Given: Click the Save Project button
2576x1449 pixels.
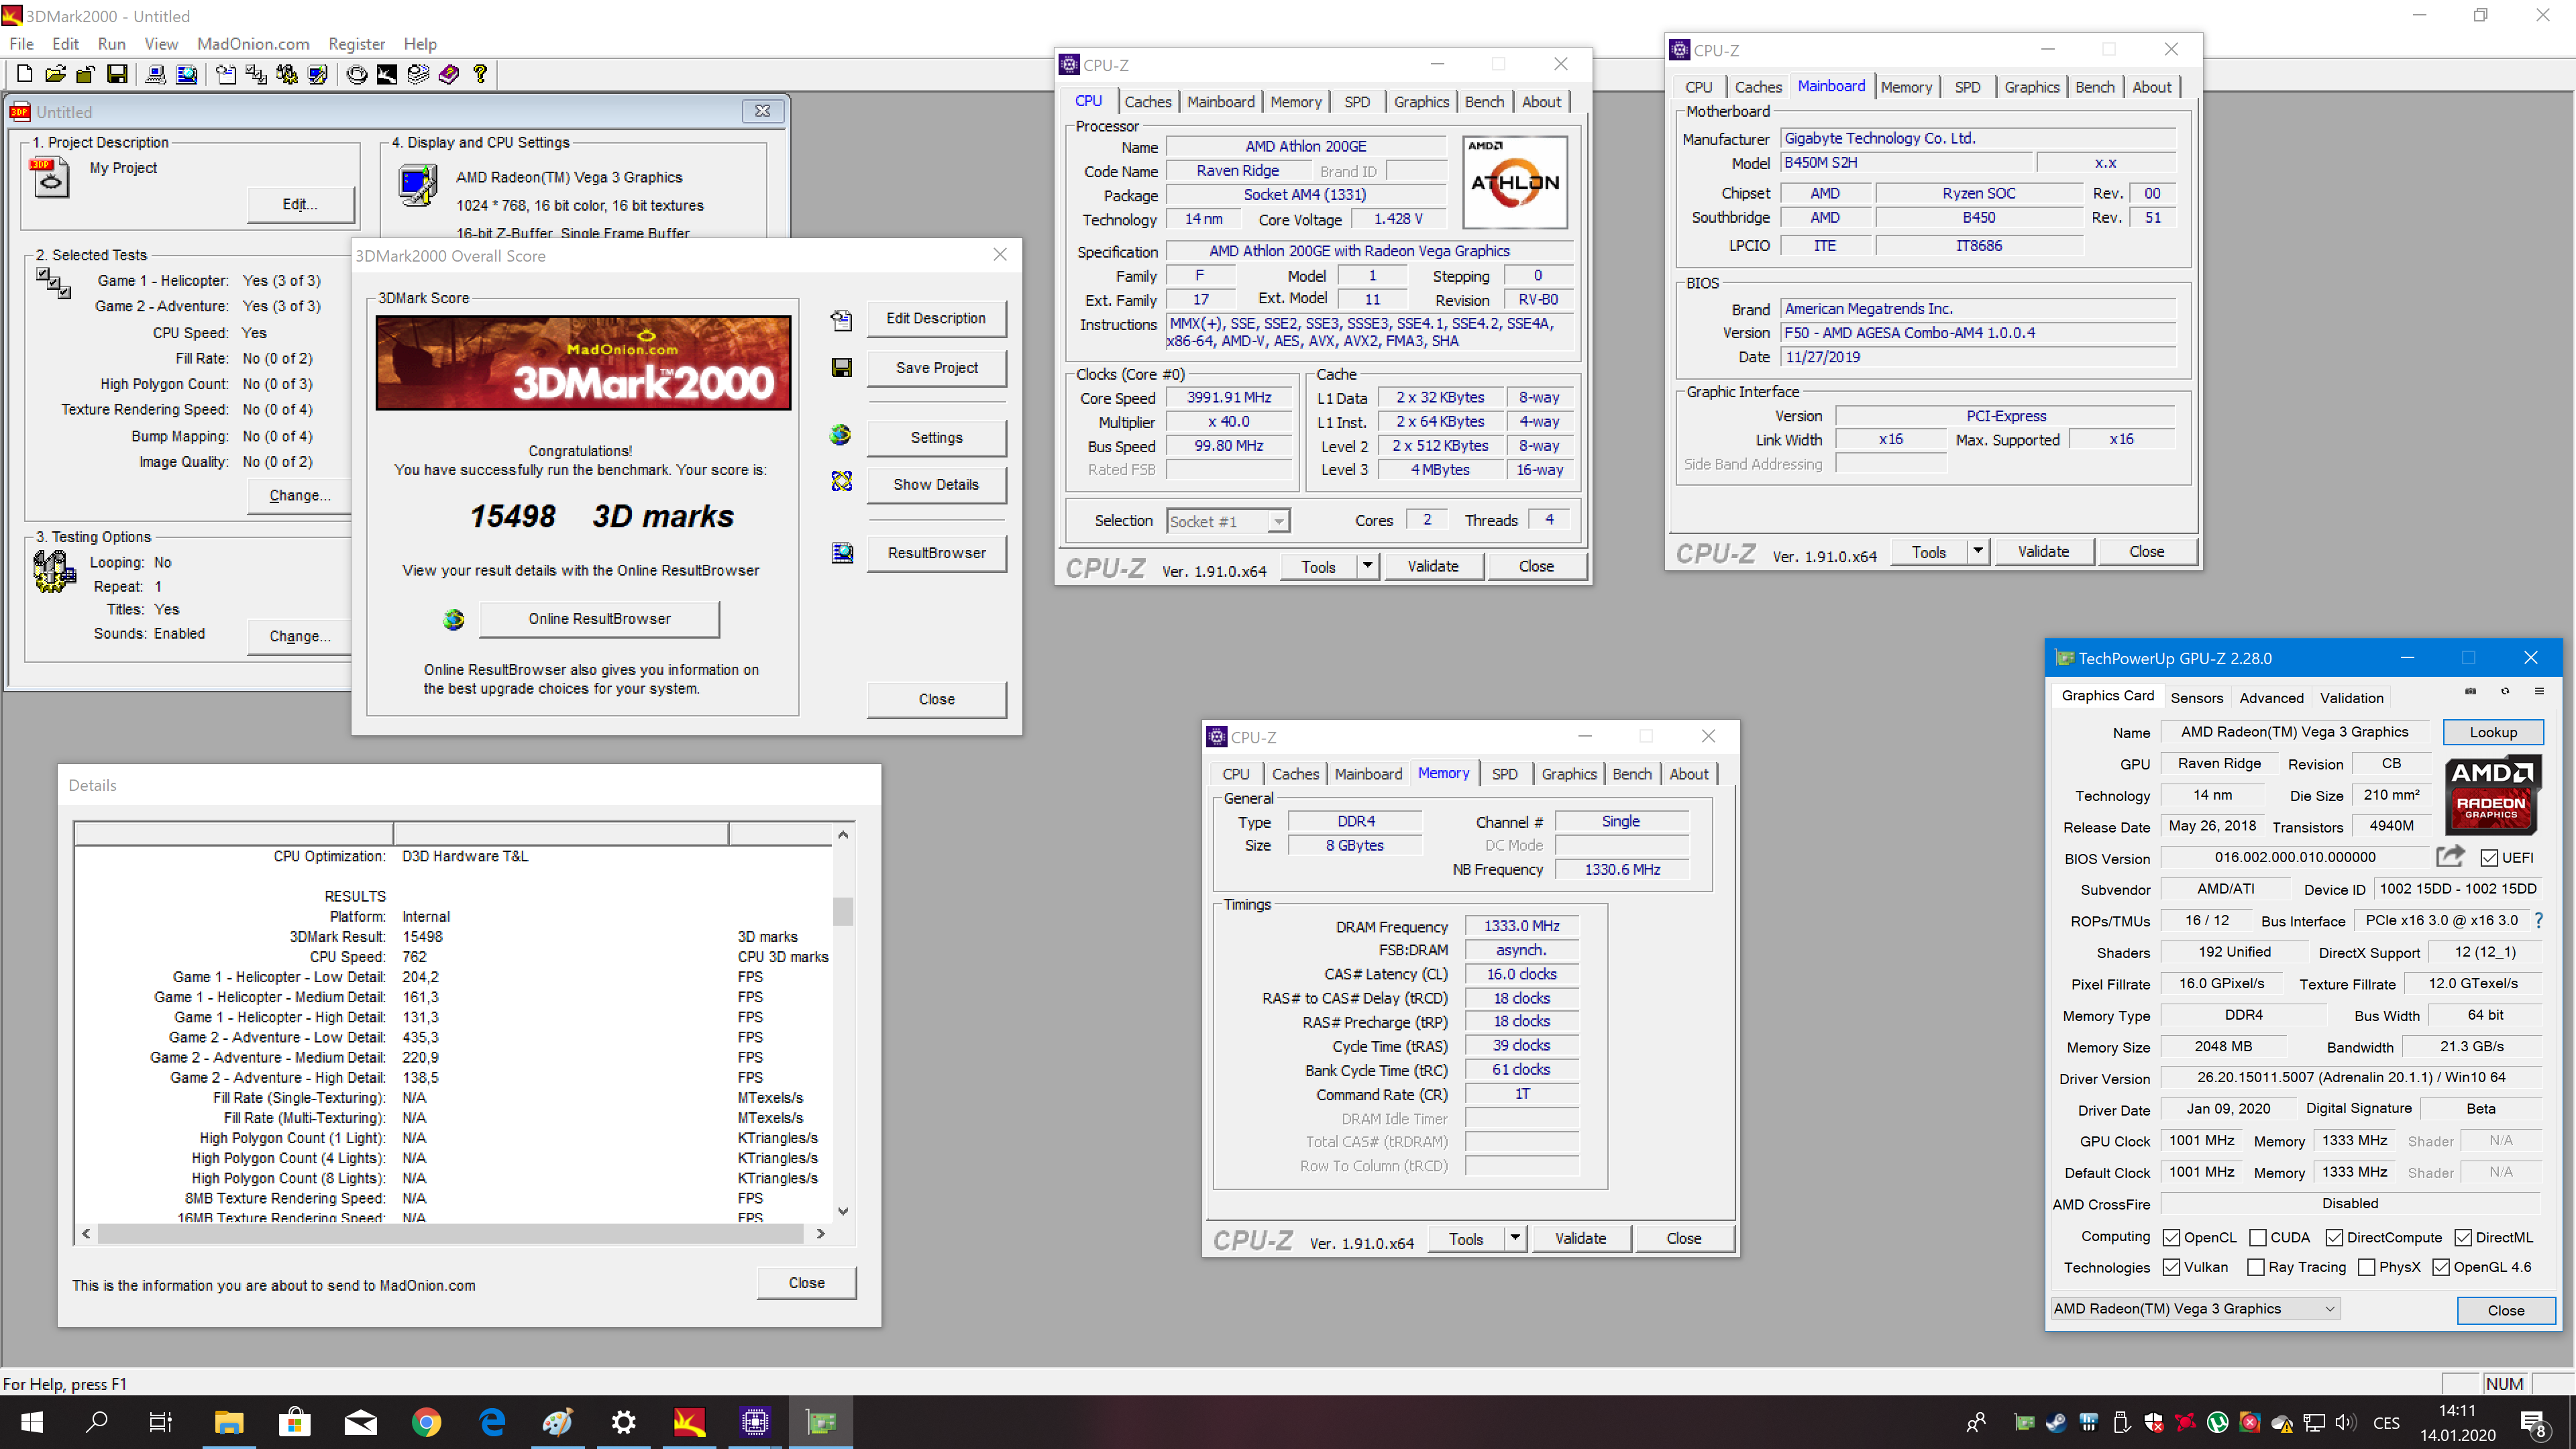Looking at the screenshot, I should pos(936,368).
